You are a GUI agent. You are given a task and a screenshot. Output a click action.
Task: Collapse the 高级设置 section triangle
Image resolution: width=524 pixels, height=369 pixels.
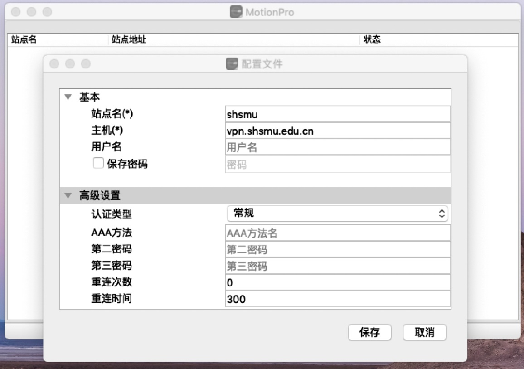[x=68, y=195]
